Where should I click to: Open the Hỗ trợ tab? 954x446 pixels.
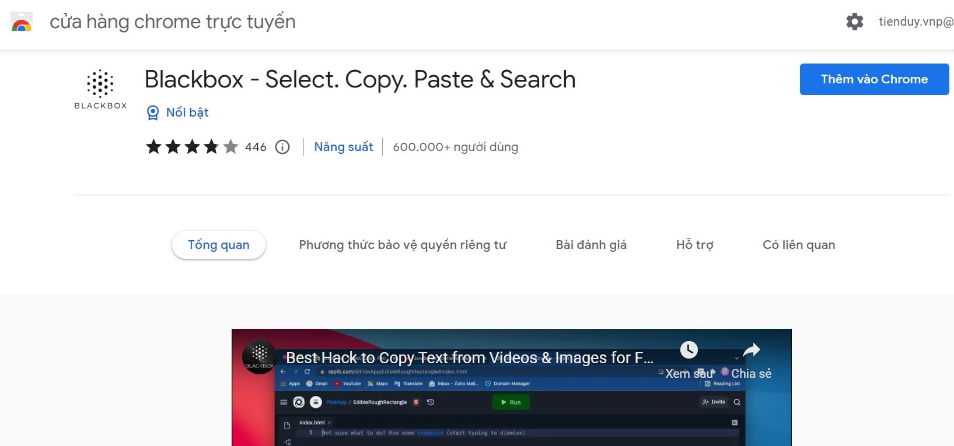coord(695,245)
